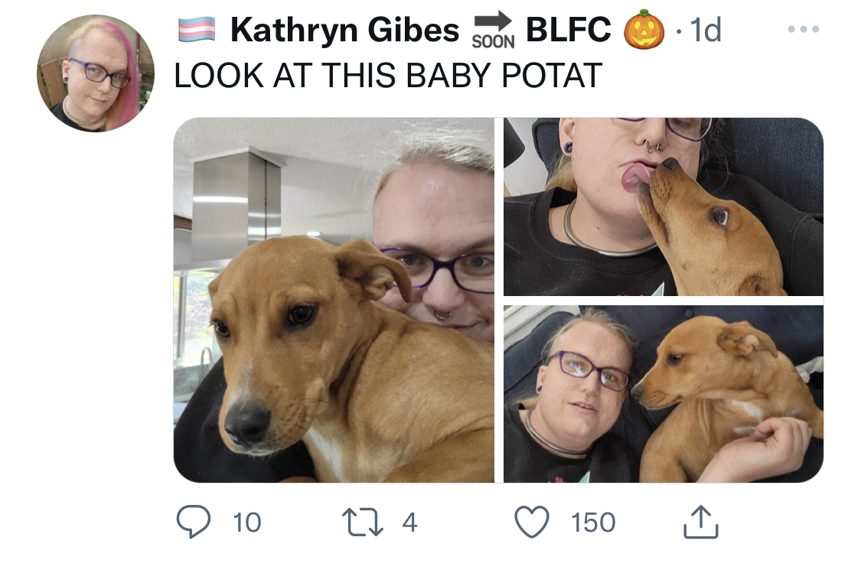
Task: Click the reply count 10
Action: [247, 523]
